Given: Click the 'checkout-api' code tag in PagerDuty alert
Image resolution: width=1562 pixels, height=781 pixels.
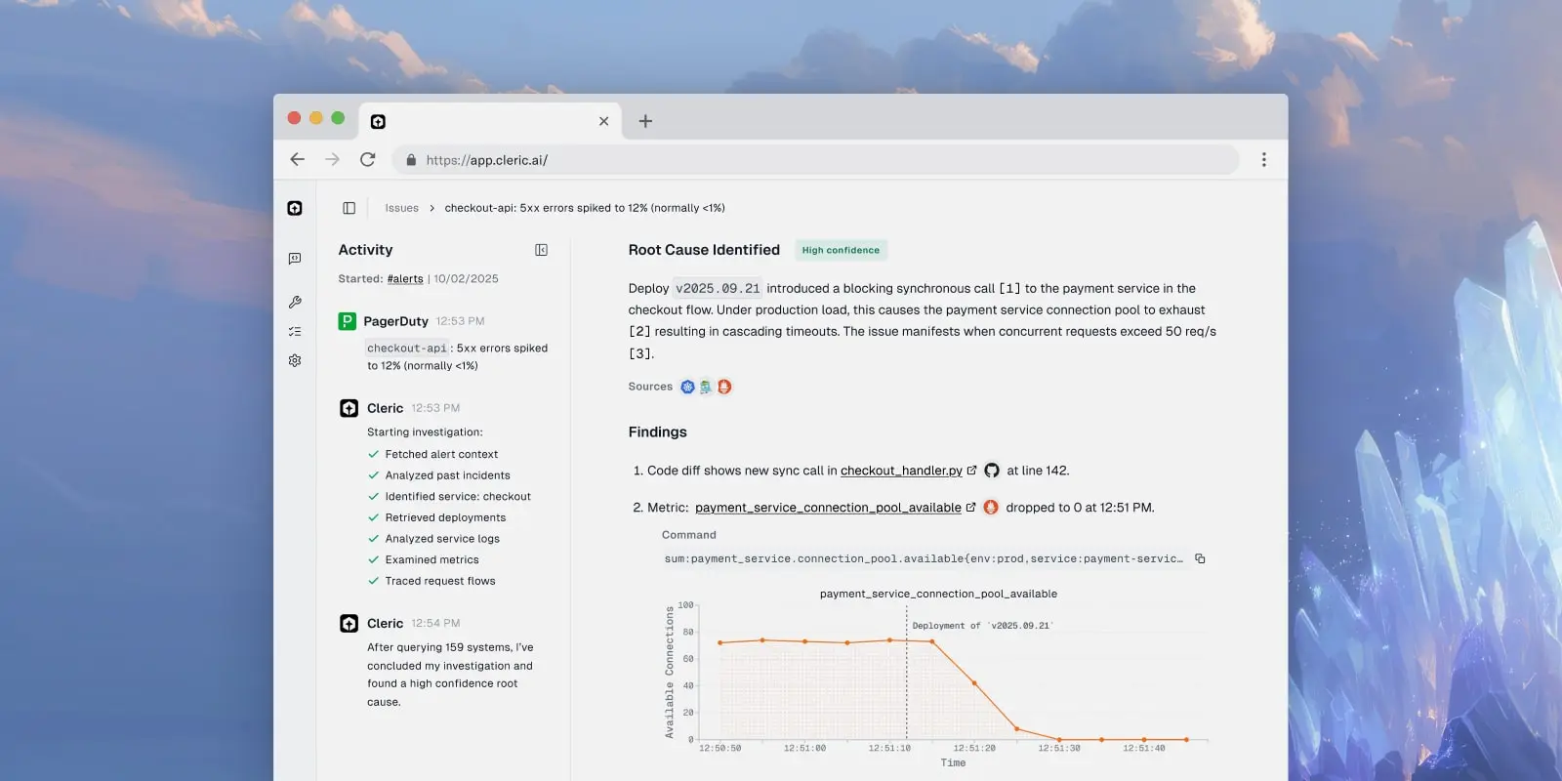Looking at the screenshot, I should pyautogui.click(x=407, y=349).
